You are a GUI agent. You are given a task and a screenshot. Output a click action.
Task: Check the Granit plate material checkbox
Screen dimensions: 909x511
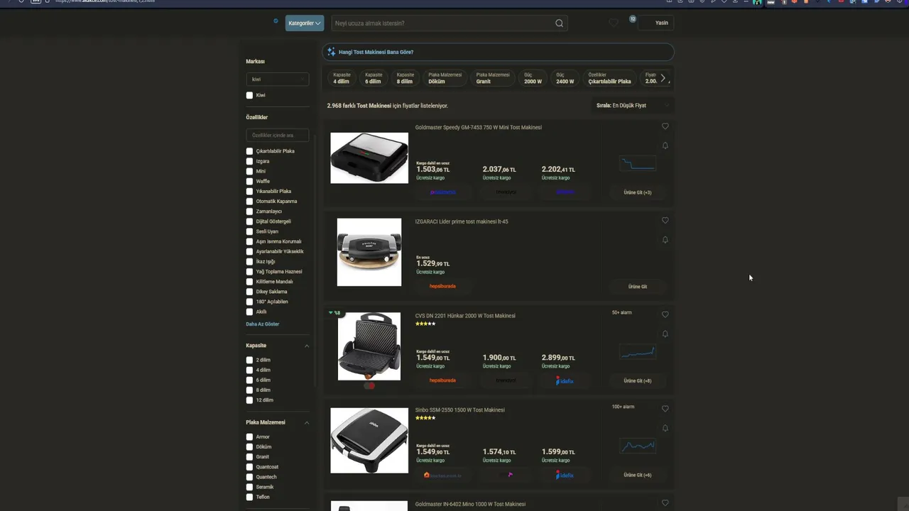249,457
